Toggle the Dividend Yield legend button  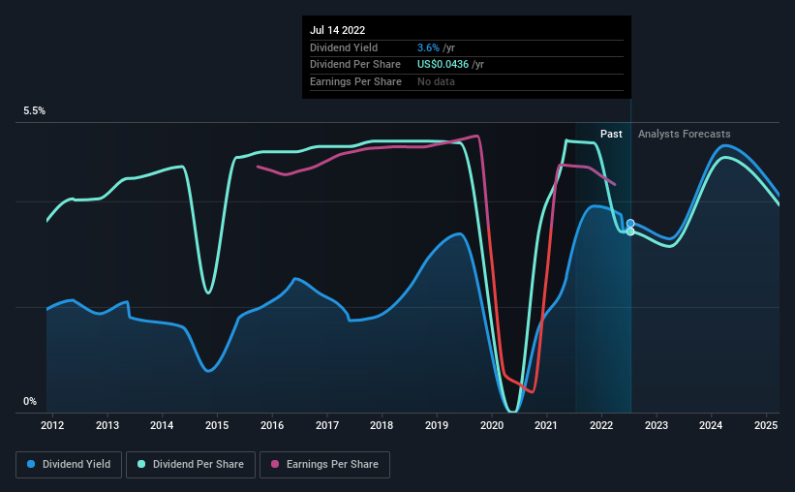[x=69, y=465]
